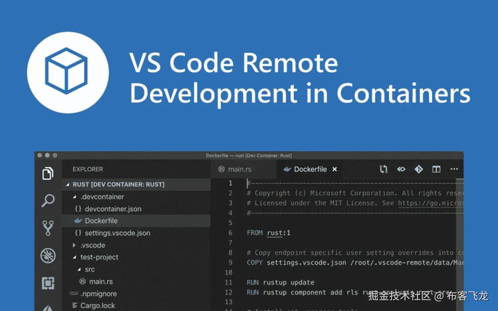498x311 pixels.
Task: Open the Search view in activity bar
Action: point(48,200)
